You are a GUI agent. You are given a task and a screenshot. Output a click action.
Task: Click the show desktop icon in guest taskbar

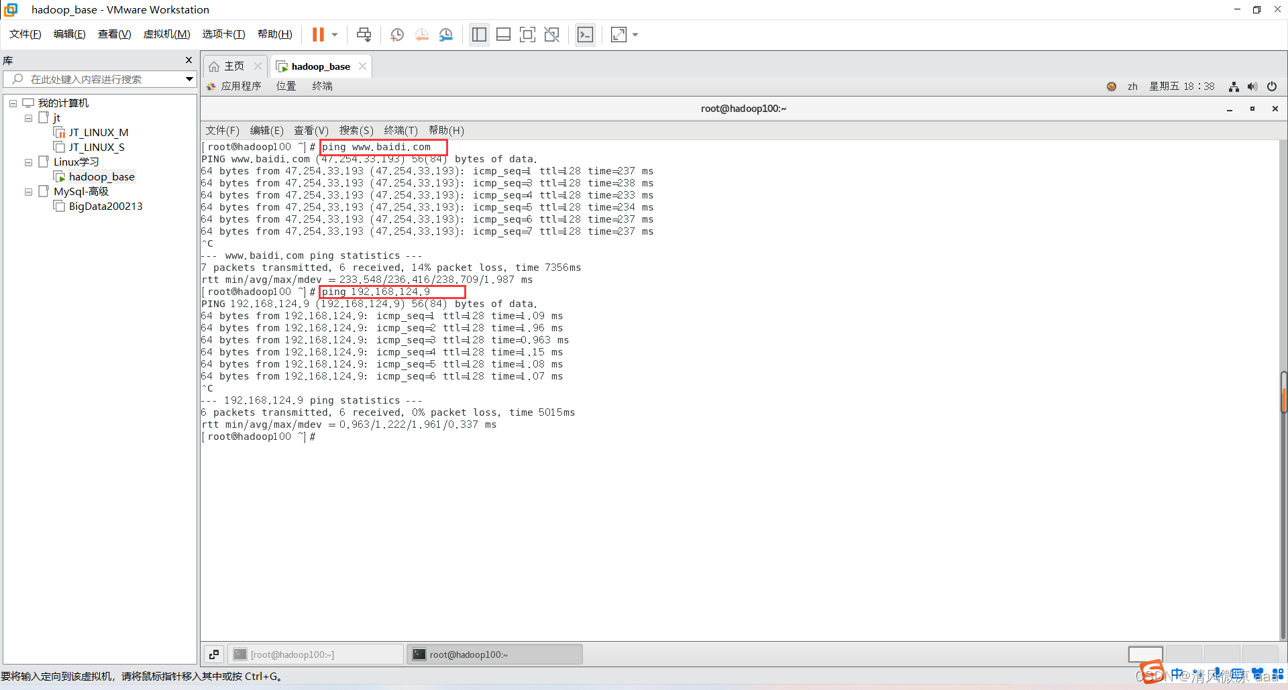214,654
